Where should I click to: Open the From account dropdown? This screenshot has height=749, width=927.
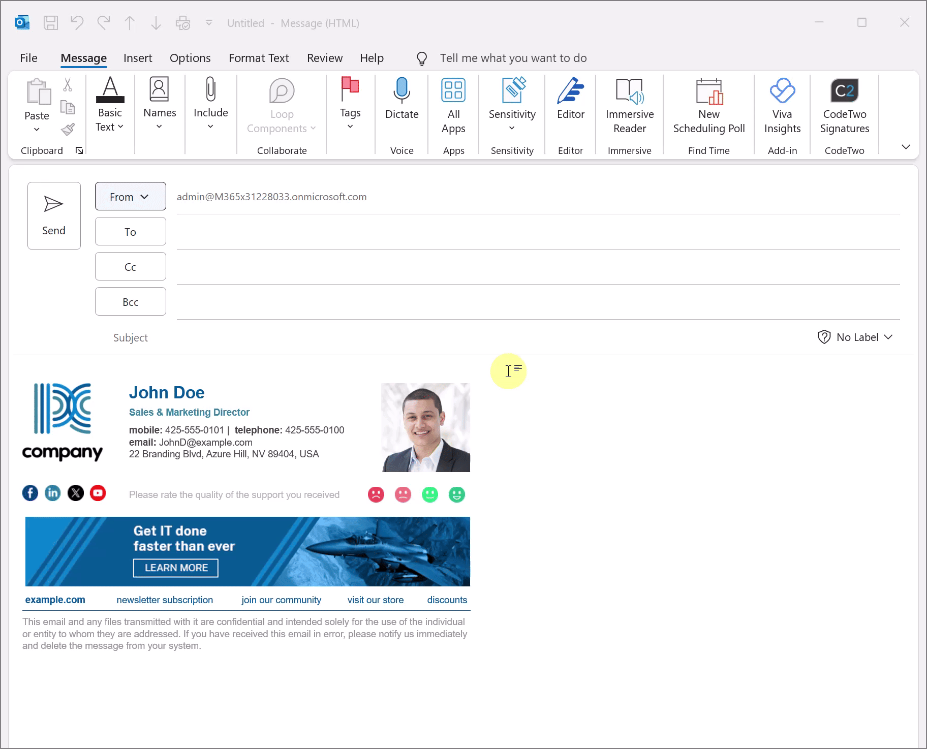click(x=130, y=196)
